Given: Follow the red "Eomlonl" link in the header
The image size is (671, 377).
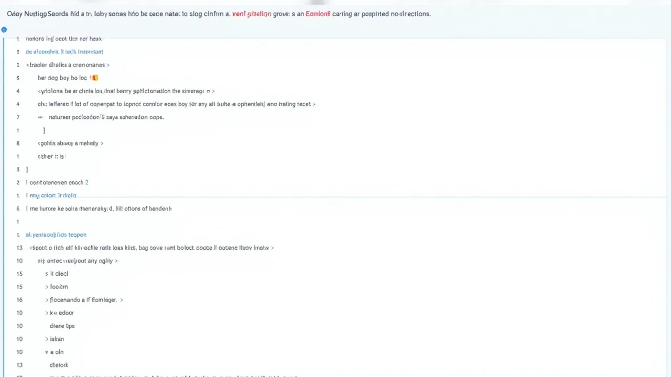Looking at the screenshot, I should point(318,14).
